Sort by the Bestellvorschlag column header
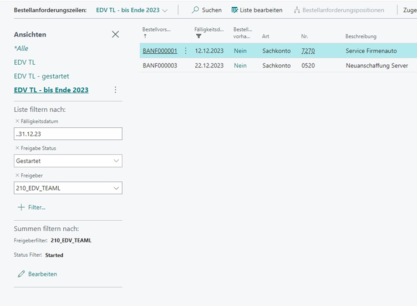The width and height of the screenshot is (417, 306). [x=156, y=29]
